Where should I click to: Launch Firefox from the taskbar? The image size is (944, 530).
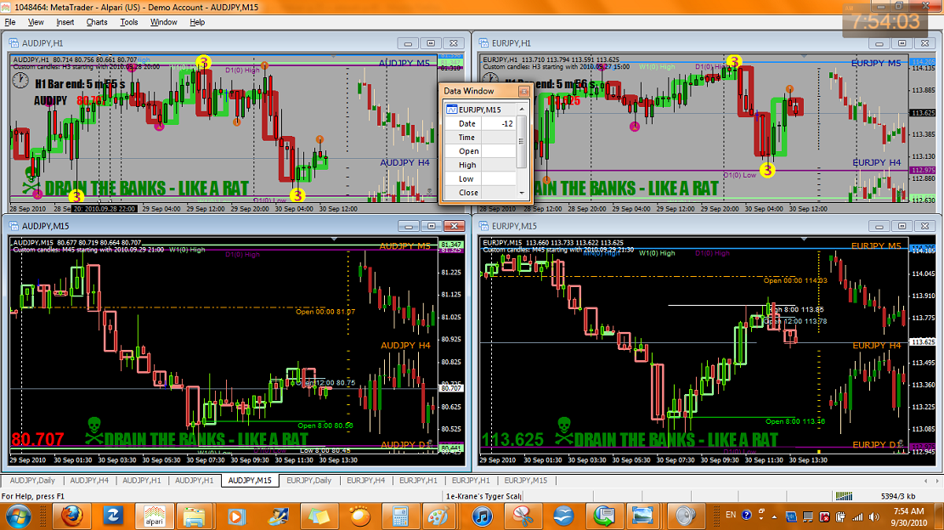71,516
